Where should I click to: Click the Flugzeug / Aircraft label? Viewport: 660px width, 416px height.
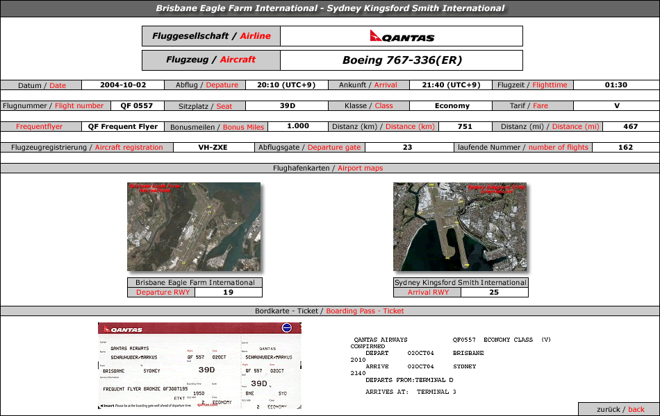(x=211, y=60)
